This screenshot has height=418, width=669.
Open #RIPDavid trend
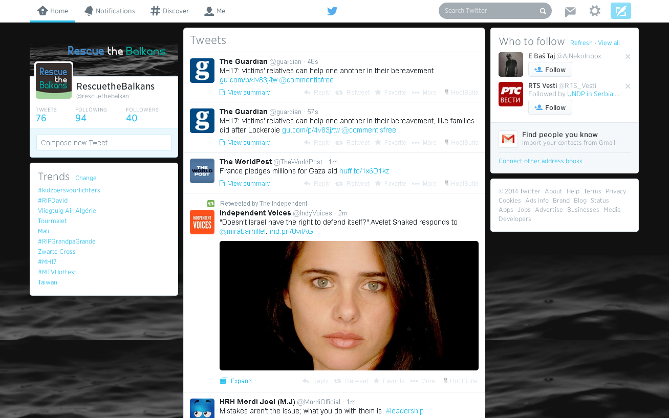[53, 201]
